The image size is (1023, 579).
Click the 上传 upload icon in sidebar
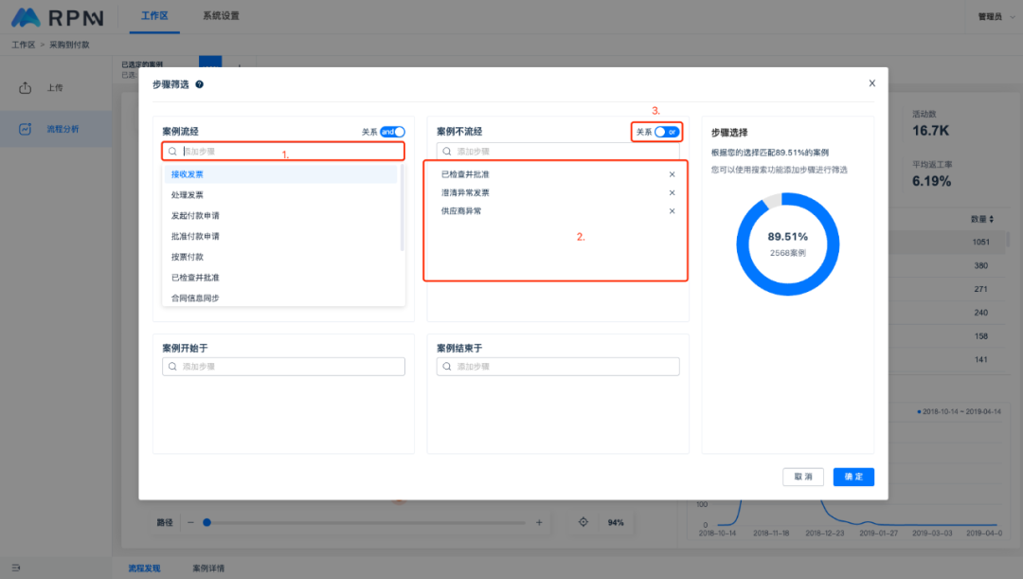tap(26, 88)
